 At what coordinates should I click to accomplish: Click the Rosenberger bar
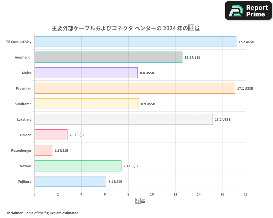tap(43, 150)
